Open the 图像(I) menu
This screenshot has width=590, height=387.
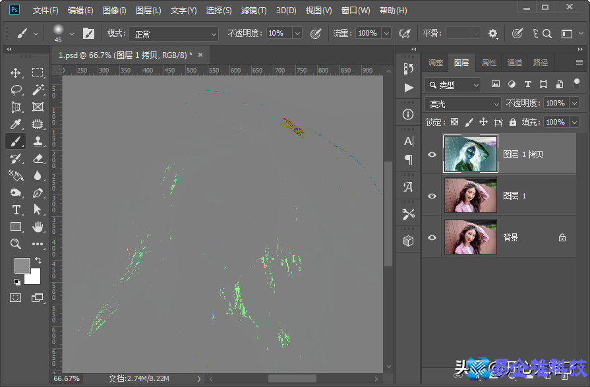pos(115,11)
